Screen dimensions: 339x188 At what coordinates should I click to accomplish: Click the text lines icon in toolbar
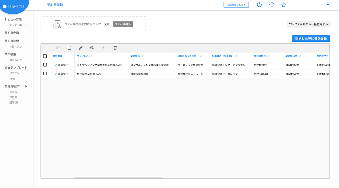[x=58, y=48]
